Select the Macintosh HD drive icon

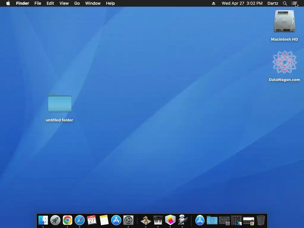point(284,21)
